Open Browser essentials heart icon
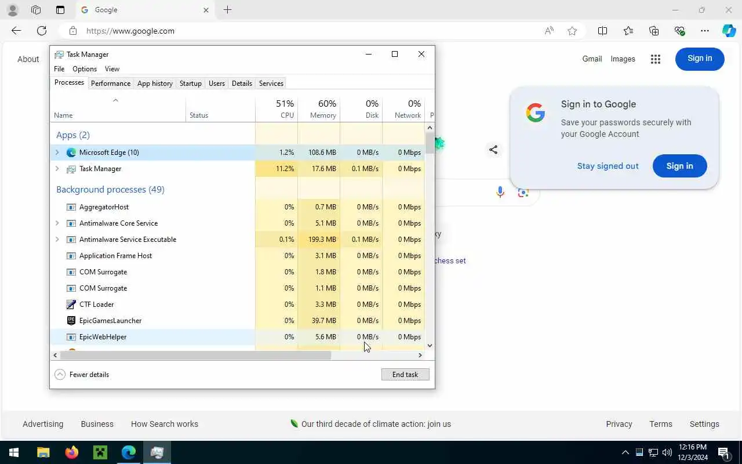The width and height of the screenshot is (742, 464). [679, 31]
